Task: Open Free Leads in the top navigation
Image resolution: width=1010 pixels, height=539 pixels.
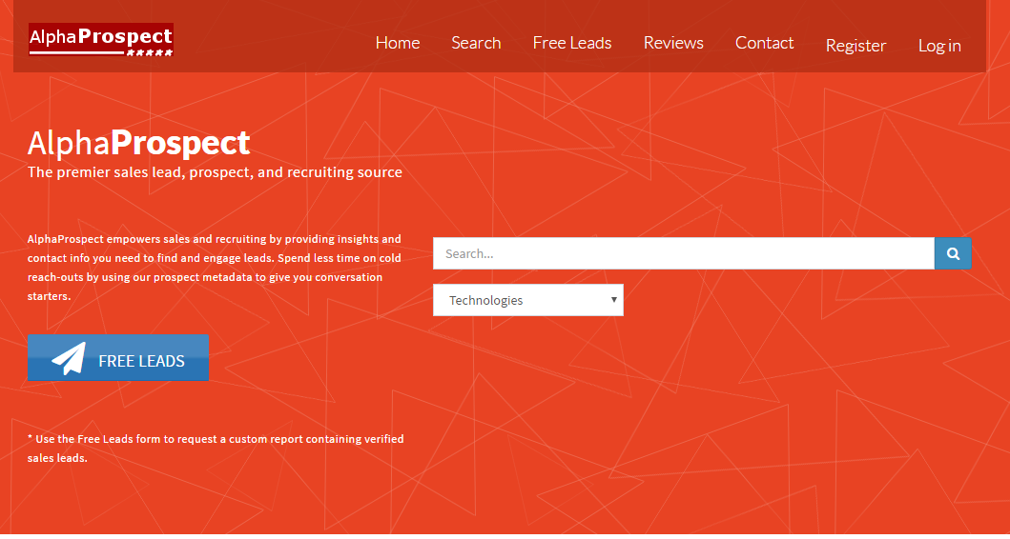Action: pyautogui.click(x=572, y=43)
